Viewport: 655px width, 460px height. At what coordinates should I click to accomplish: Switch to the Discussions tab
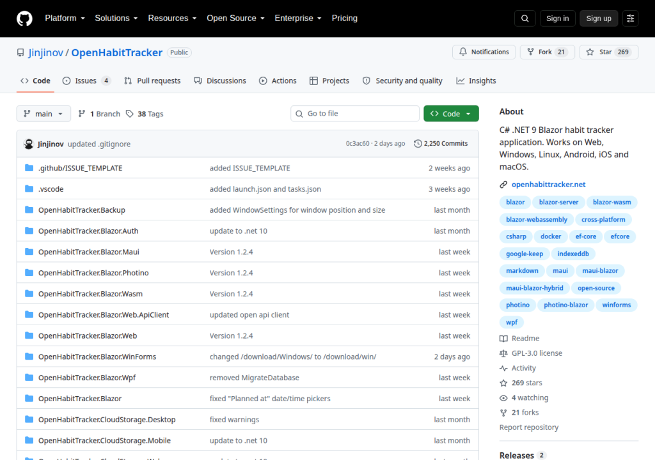coord(220,81)
